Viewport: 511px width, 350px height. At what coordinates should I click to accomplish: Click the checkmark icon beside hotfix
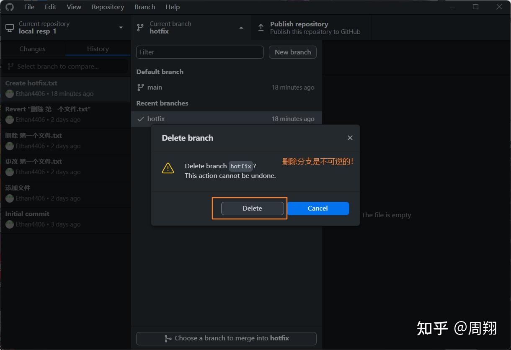pyautogui.click(x=141, y=119)
